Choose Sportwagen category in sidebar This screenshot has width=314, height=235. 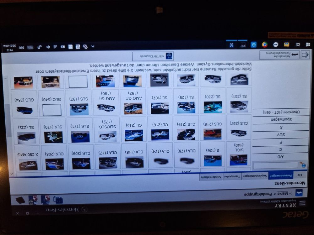[x=281, y=119]
